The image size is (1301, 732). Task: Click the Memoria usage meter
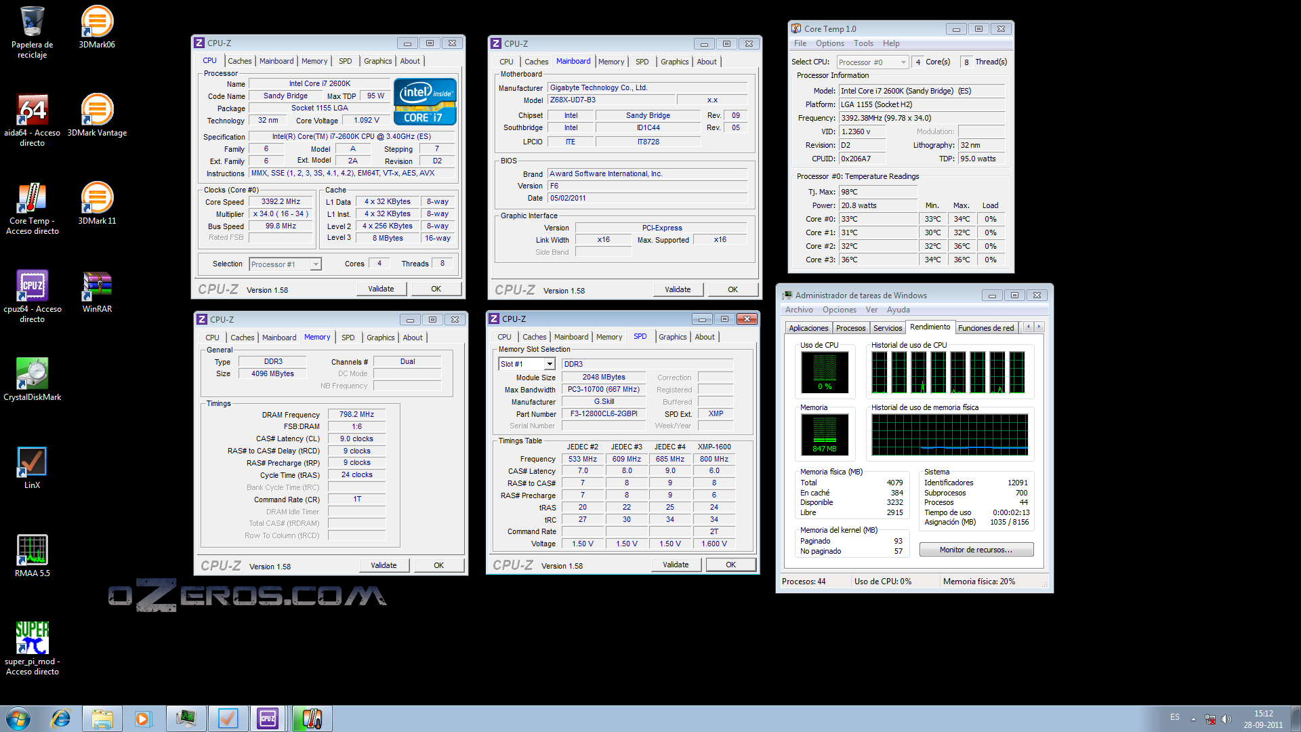(825, 434)
